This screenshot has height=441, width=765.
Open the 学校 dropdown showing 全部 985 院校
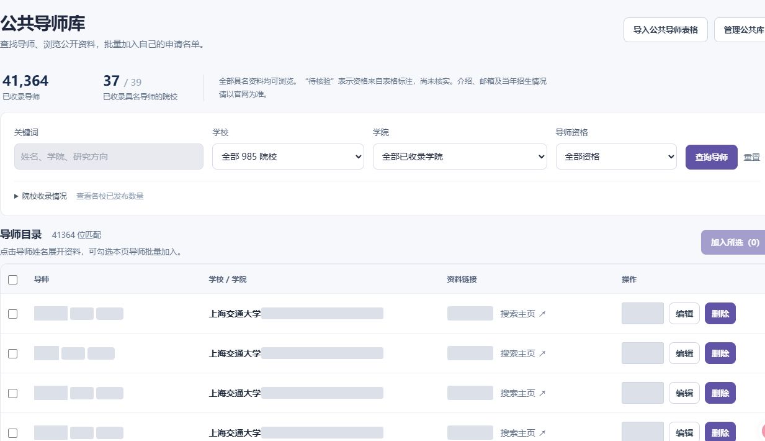288,157
